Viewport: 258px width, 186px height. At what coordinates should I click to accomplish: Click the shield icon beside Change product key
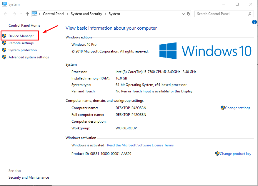click(x=217, y=154)
